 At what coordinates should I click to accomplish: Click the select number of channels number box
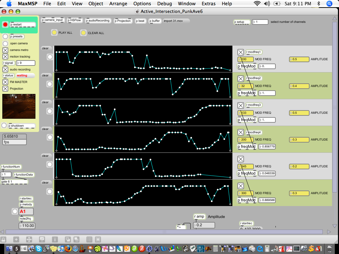pos(260,22)
